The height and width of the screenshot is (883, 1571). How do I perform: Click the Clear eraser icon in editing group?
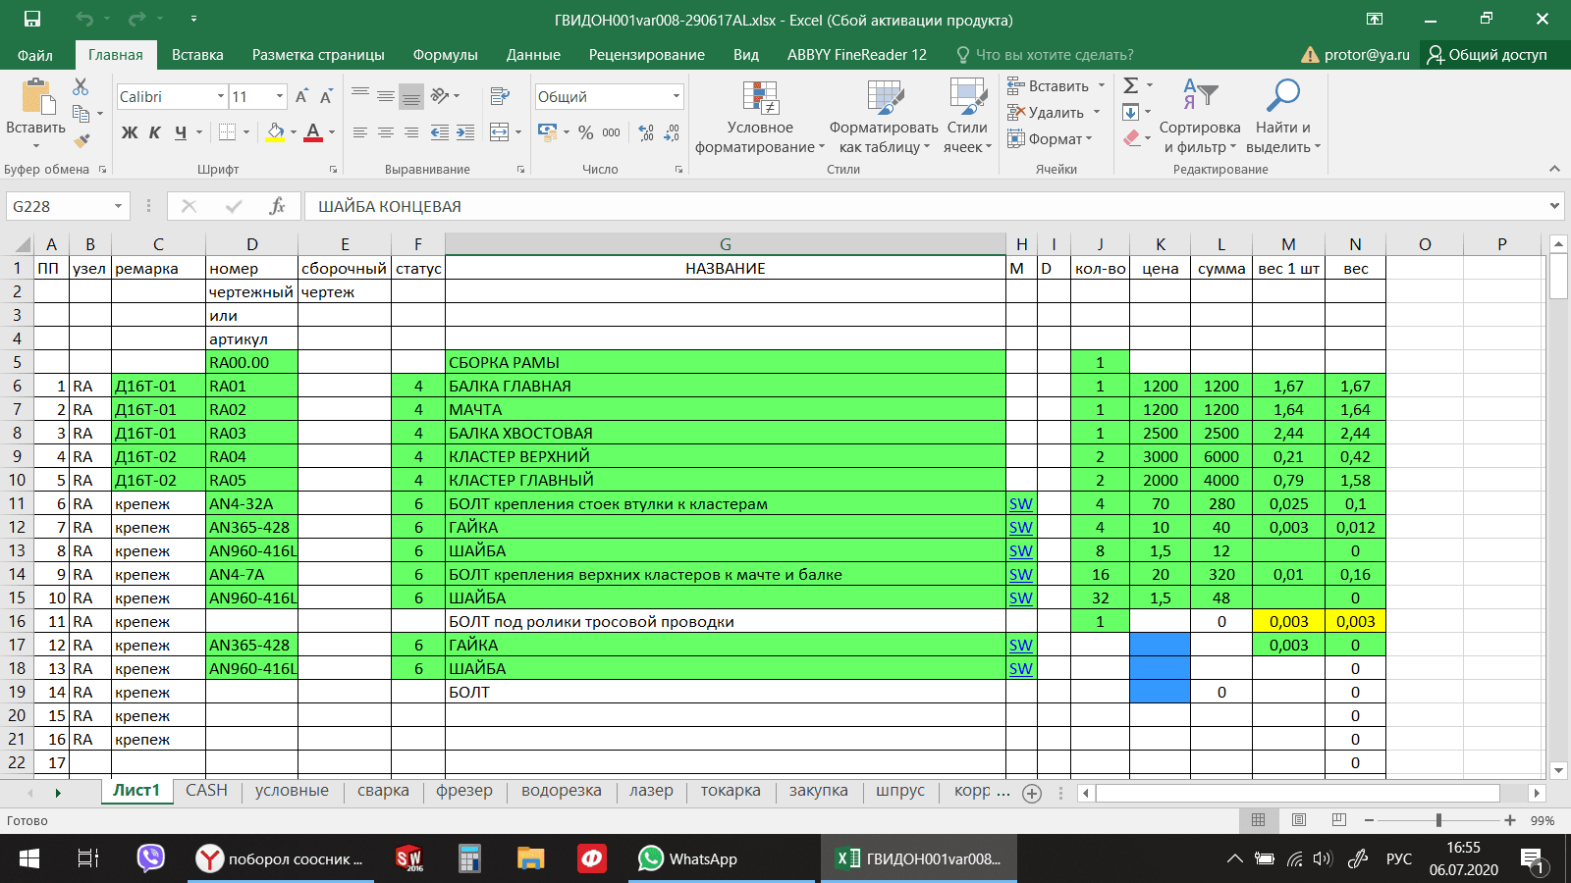coord(1131,138)
